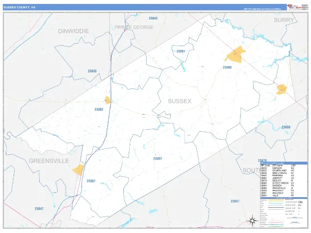
Task: Select ZIP label 23878 above the legend
Action: click(x=262, y=161)
